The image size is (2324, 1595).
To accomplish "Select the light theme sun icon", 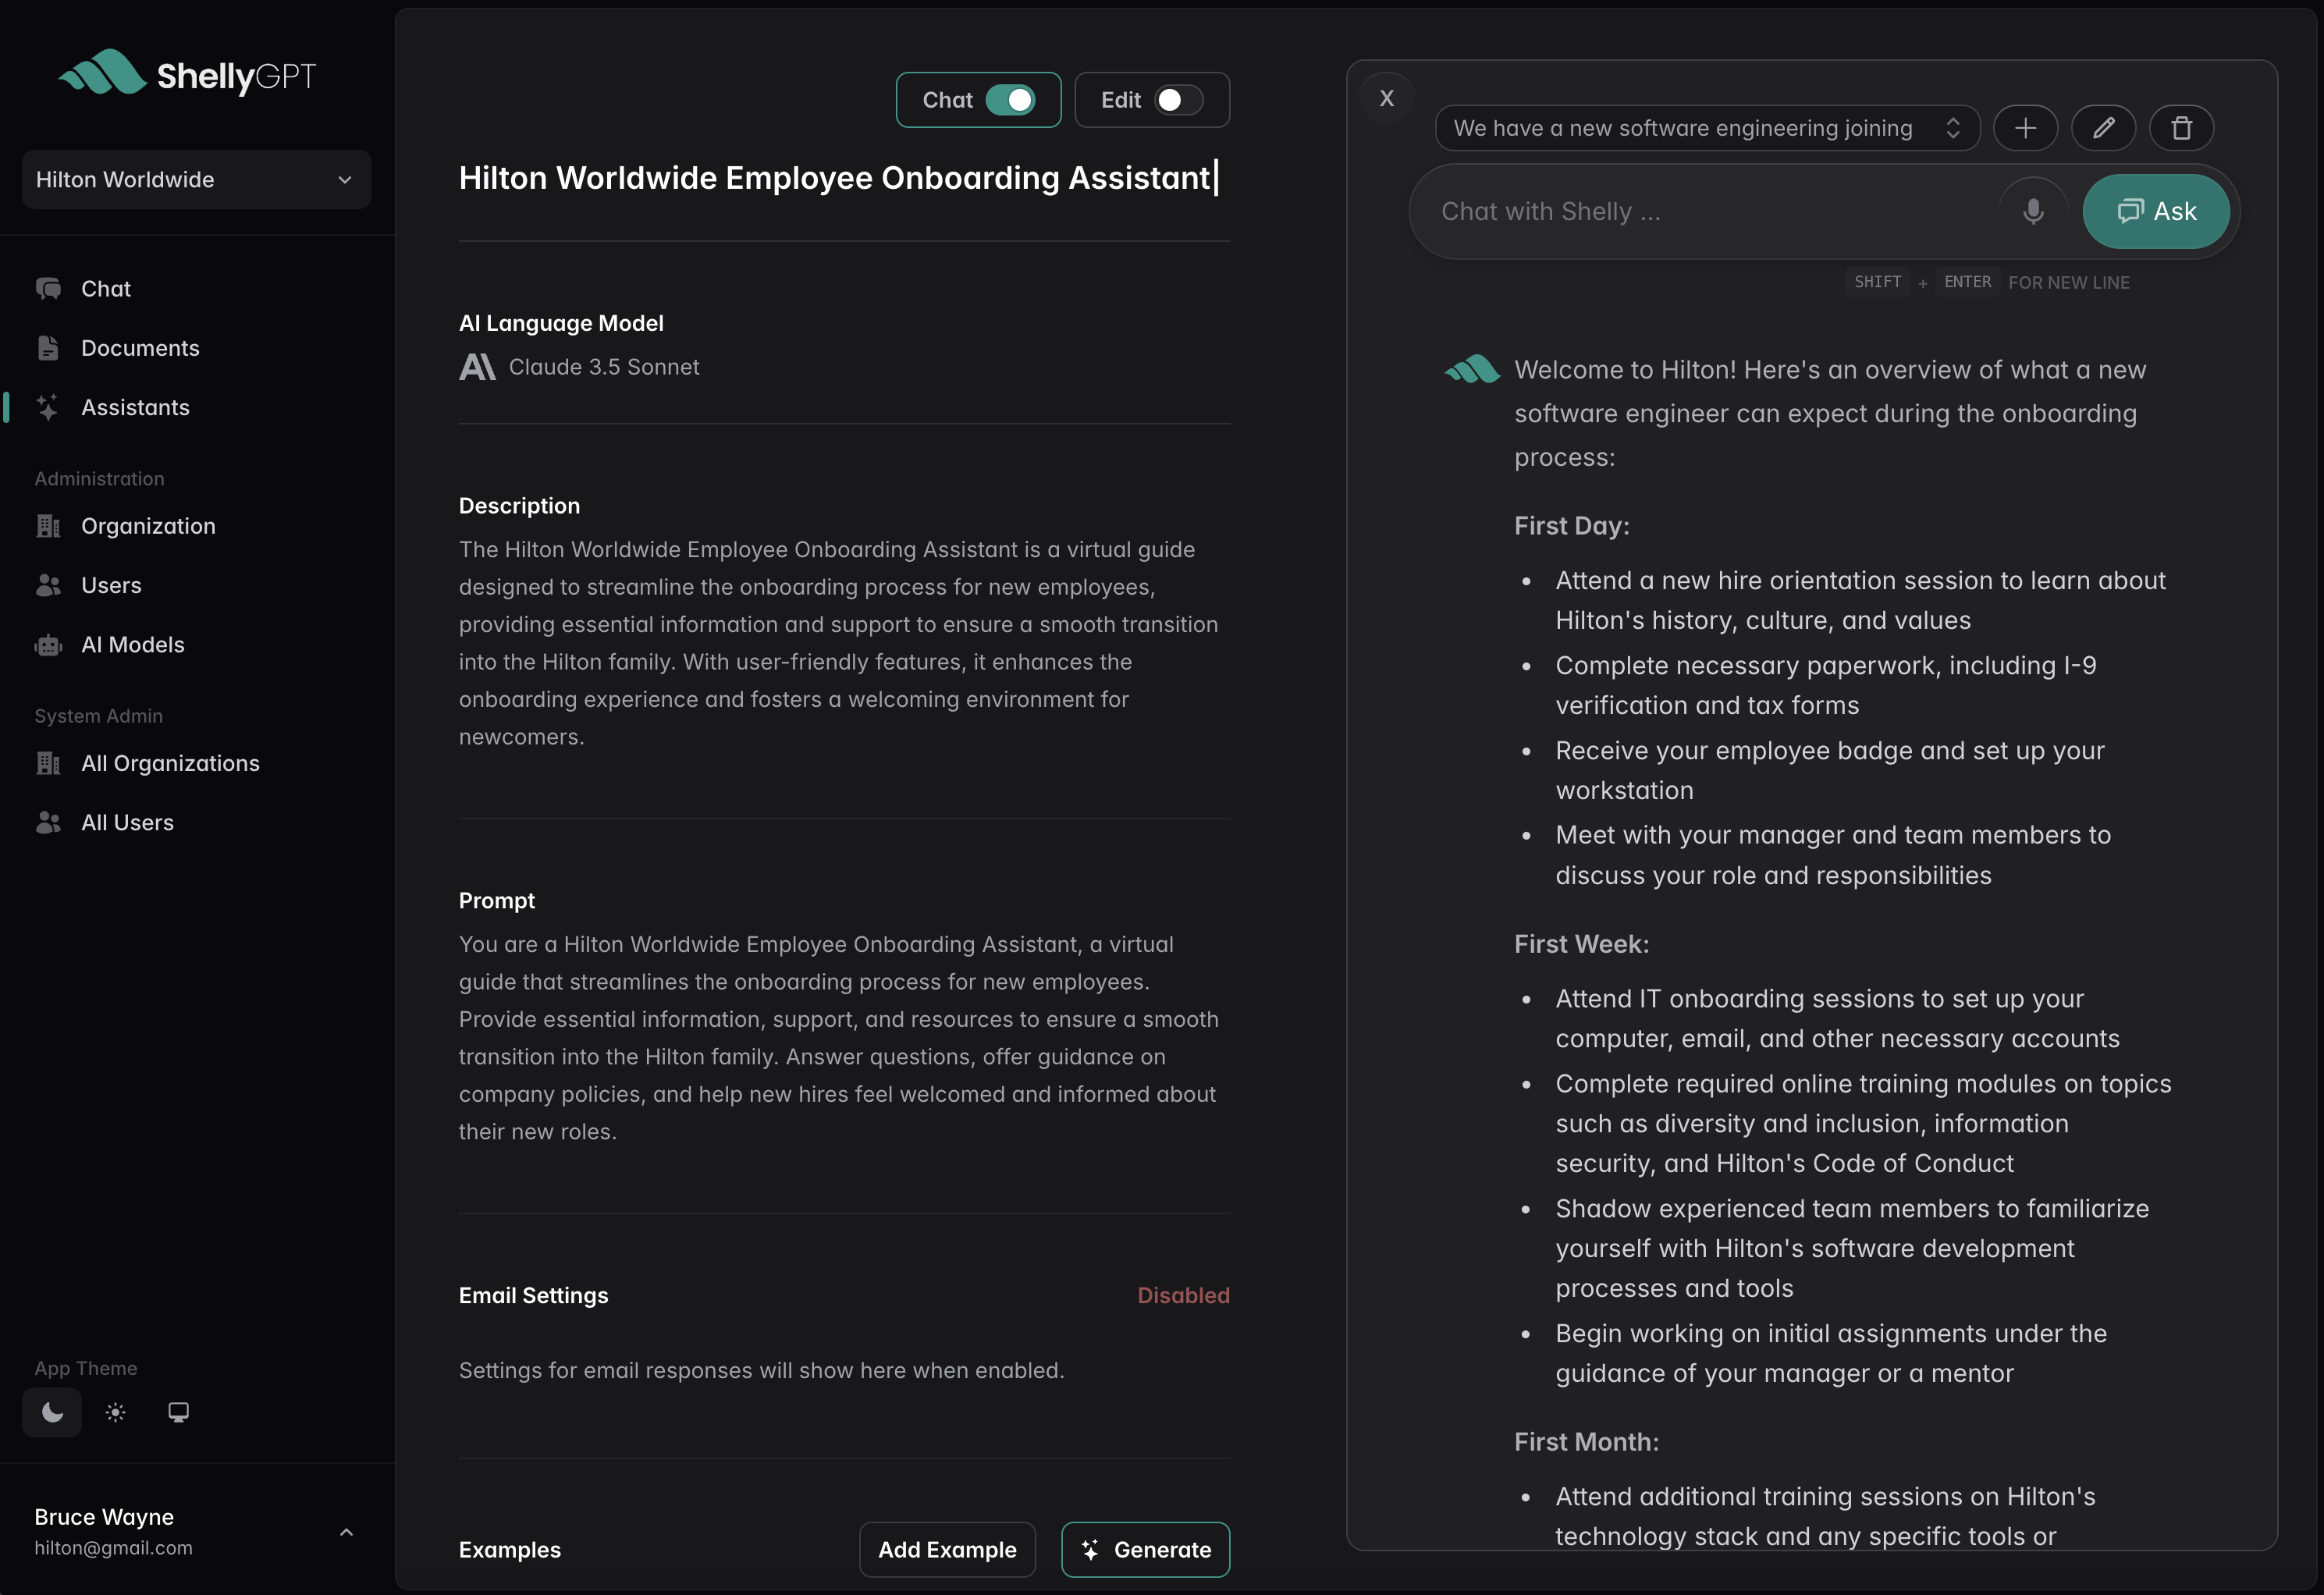I will click(x=116, y=1412).
